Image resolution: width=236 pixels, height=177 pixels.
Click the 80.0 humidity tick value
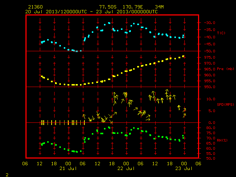click(x=211, y=128)
